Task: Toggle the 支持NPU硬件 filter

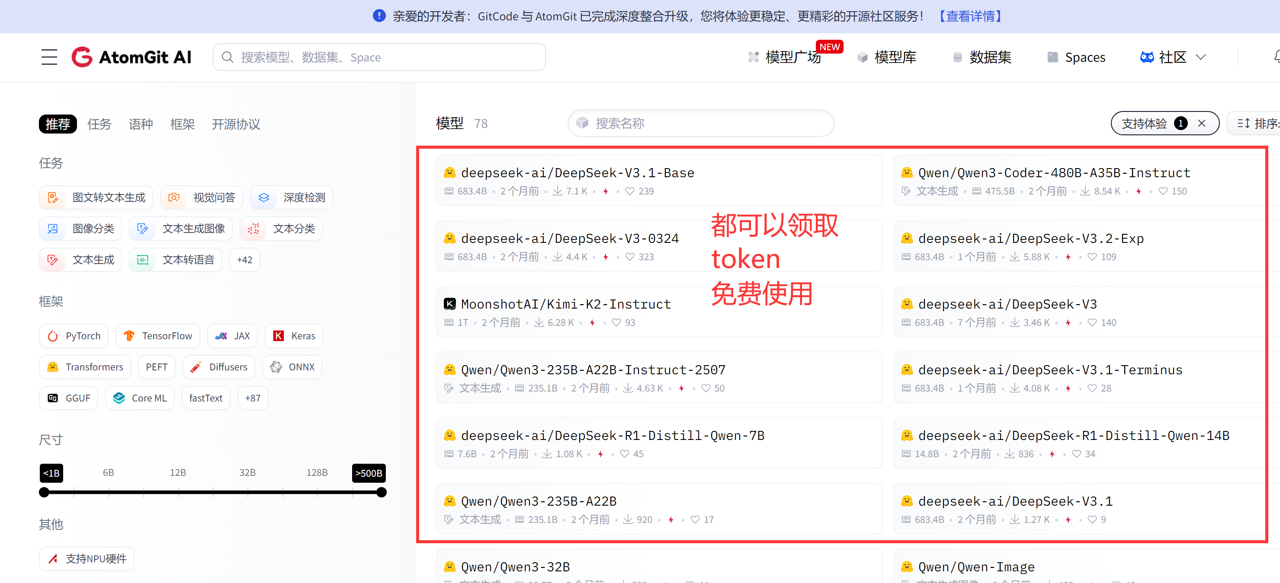Action: coord(87,559)
